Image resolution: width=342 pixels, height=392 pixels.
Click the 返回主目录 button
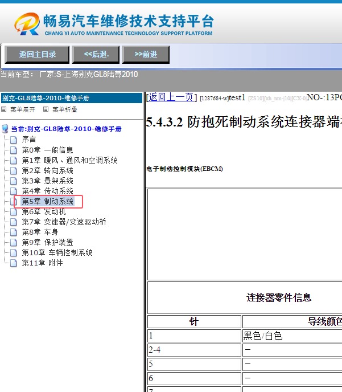coord(37,54)
